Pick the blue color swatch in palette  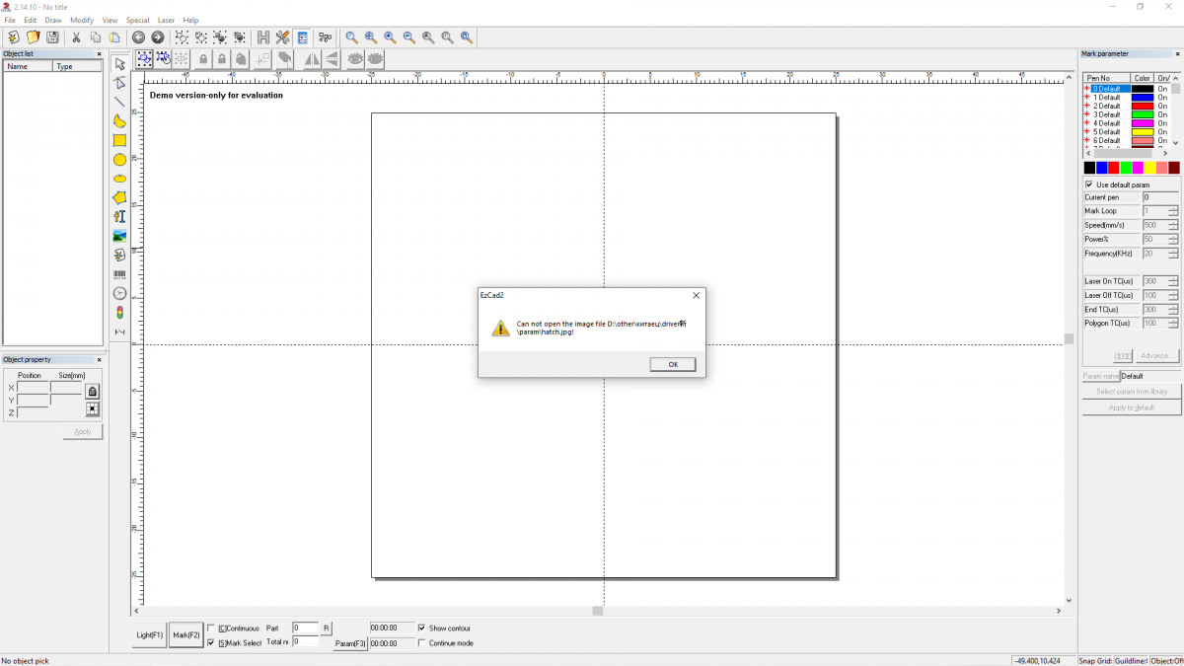pos(1102,168)
